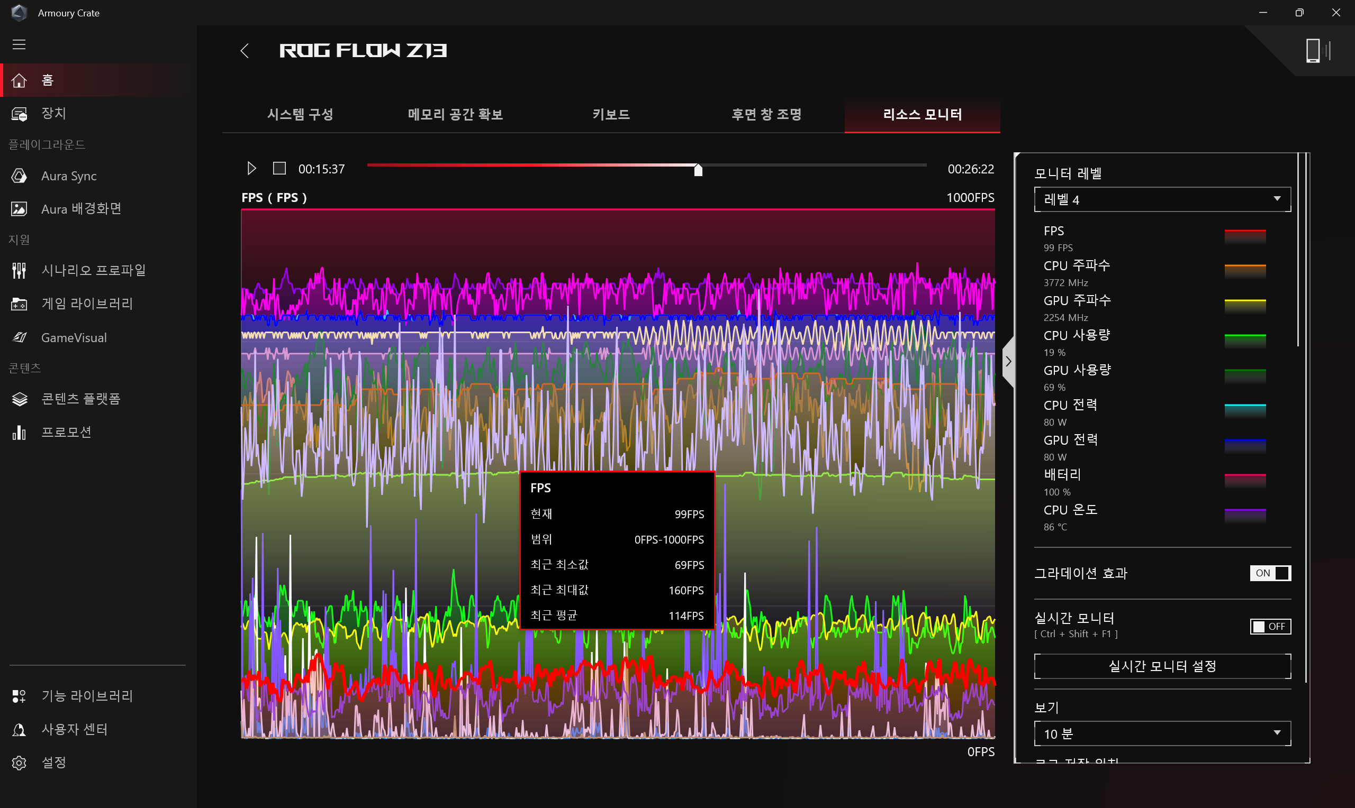Click 최근 최대값 row in FPS tooltip
This screenshot has height=808, width=1355.
pyautogui.click(x=617, y=590)
